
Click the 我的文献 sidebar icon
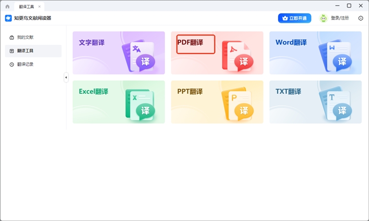click(12, 38)
